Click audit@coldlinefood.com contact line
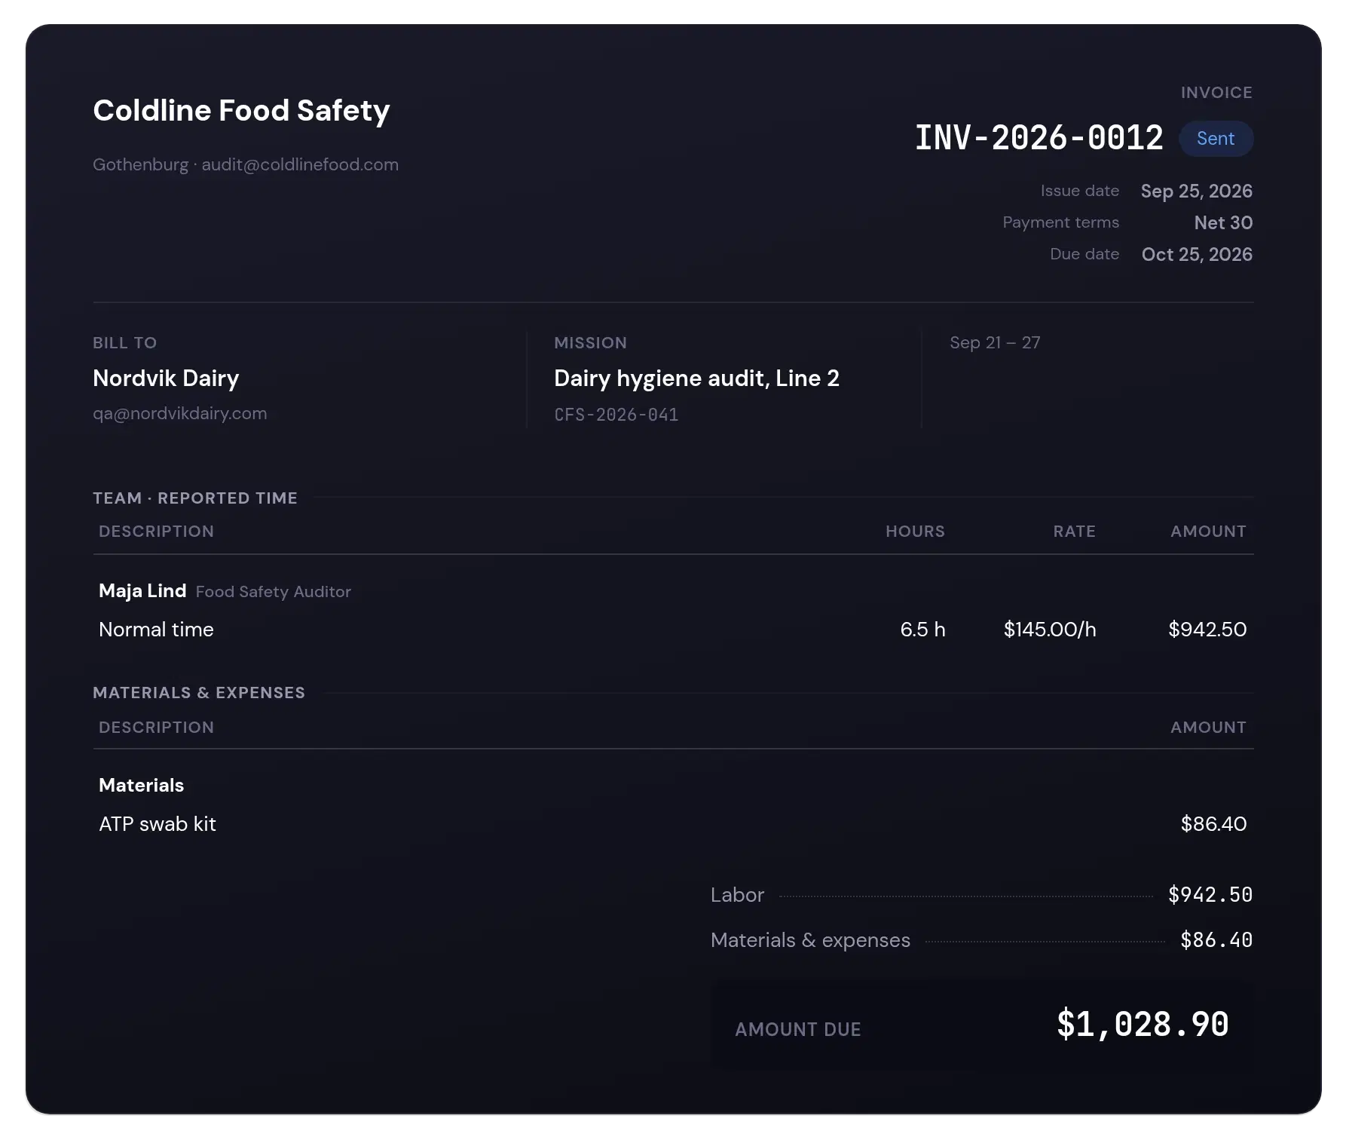Screen dimensions: 1346x1140 pos(300,164)
